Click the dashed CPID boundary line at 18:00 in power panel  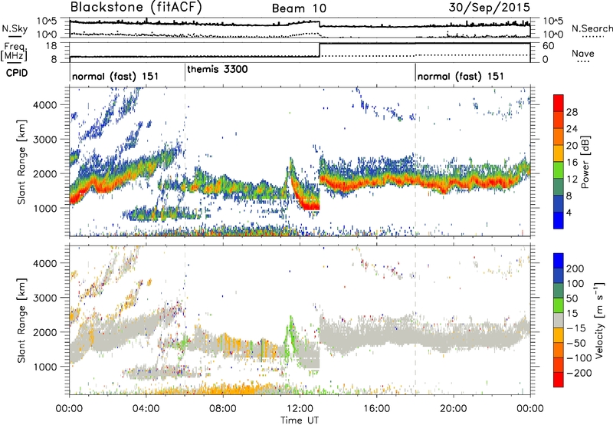point(415,162)
